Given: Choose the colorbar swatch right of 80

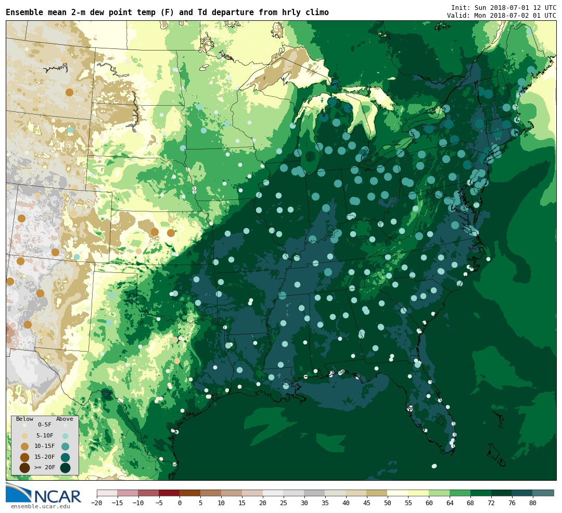Looking at the screenshot, I should tap(543, 493).
